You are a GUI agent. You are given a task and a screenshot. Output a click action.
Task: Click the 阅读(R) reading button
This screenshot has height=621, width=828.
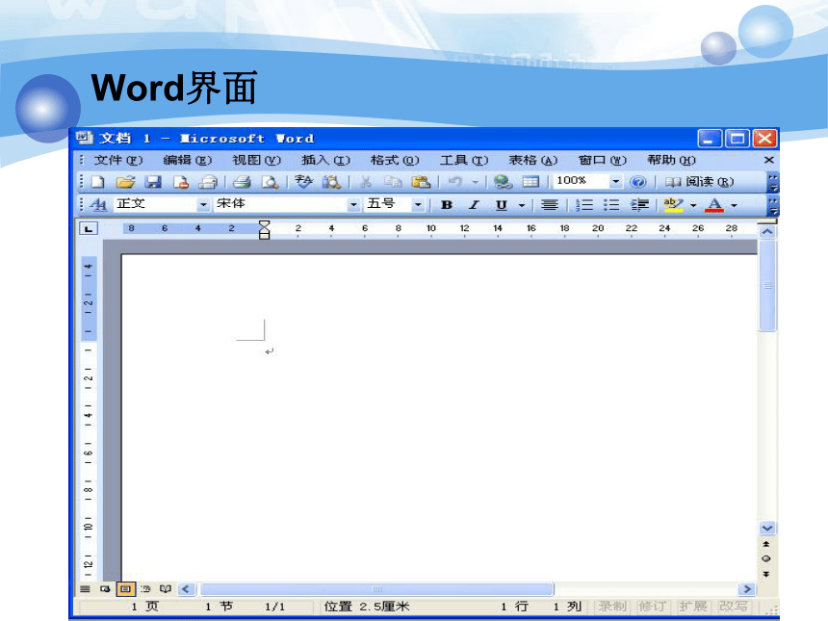tap(699, 182)
